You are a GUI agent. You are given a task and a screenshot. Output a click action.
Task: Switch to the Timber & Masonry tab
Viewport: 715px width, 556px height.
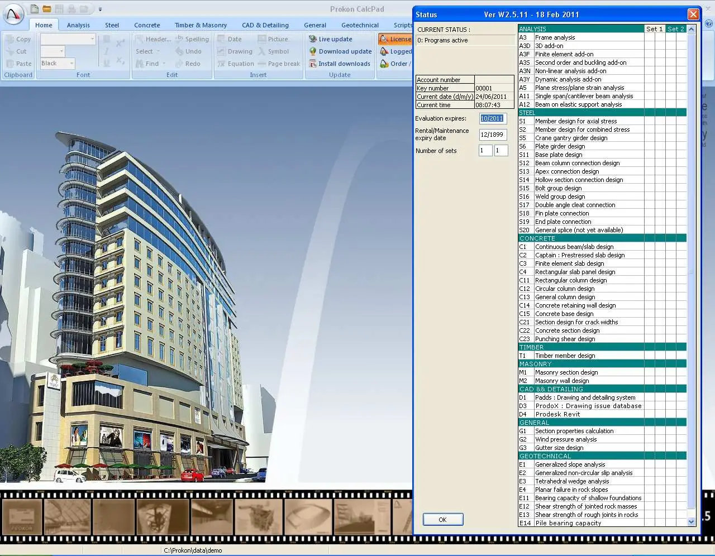click(201, 25)
